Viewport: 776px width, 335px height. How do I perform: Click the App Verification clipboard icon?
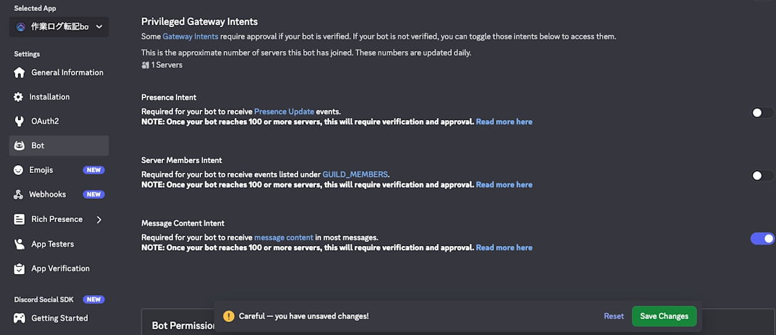click(x=19, y=269)
